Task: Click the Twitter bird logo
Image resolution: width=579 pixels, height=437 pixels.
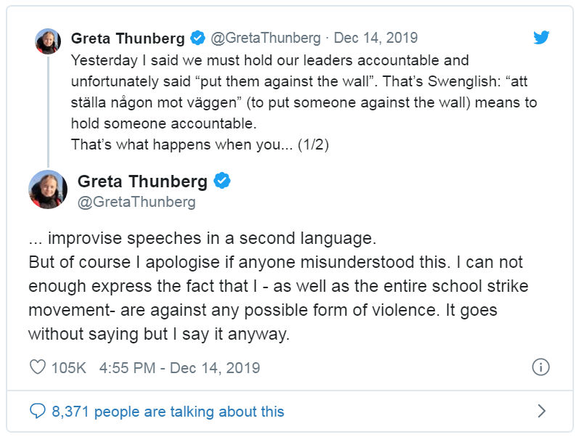Action: point(541,38)
